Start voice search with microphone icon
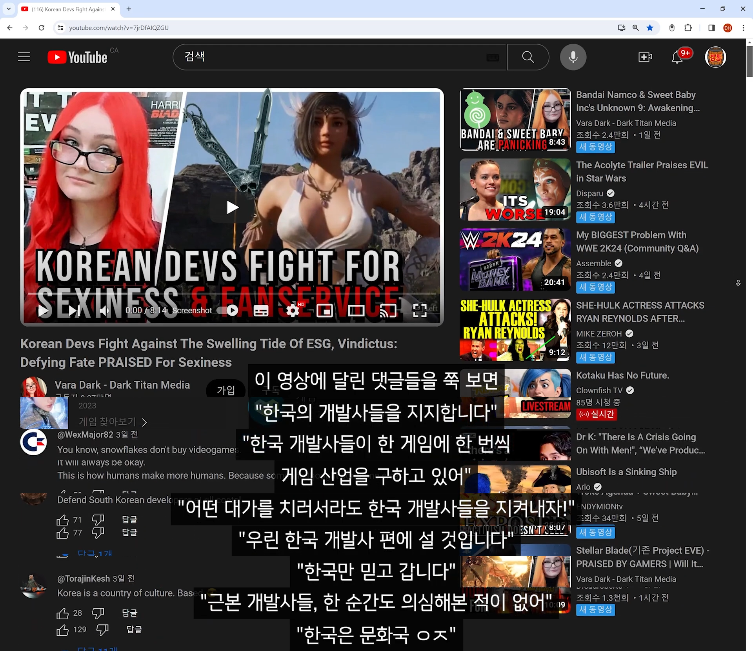The height and width of the screenshot is (651, 753). tap(573, 57)
